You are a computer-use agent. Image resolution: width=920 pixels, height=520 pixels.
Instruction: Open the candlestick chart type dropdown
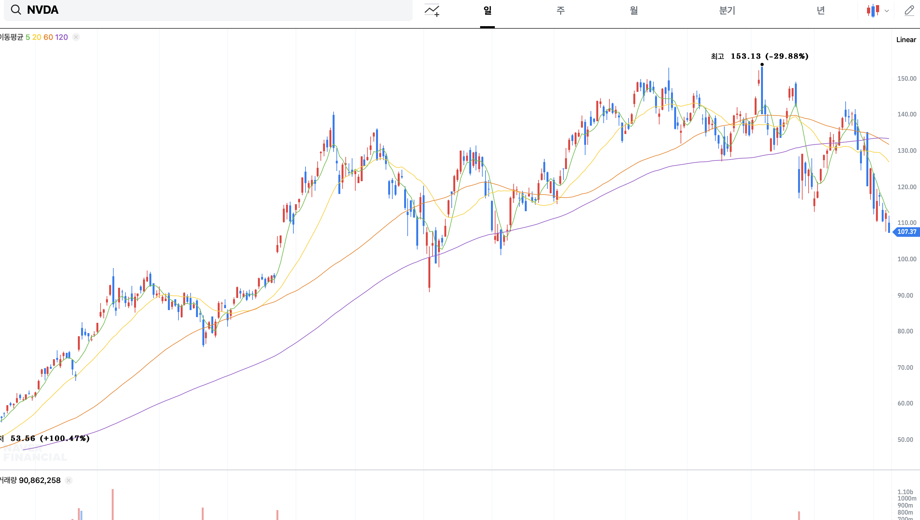click(878, 10)
